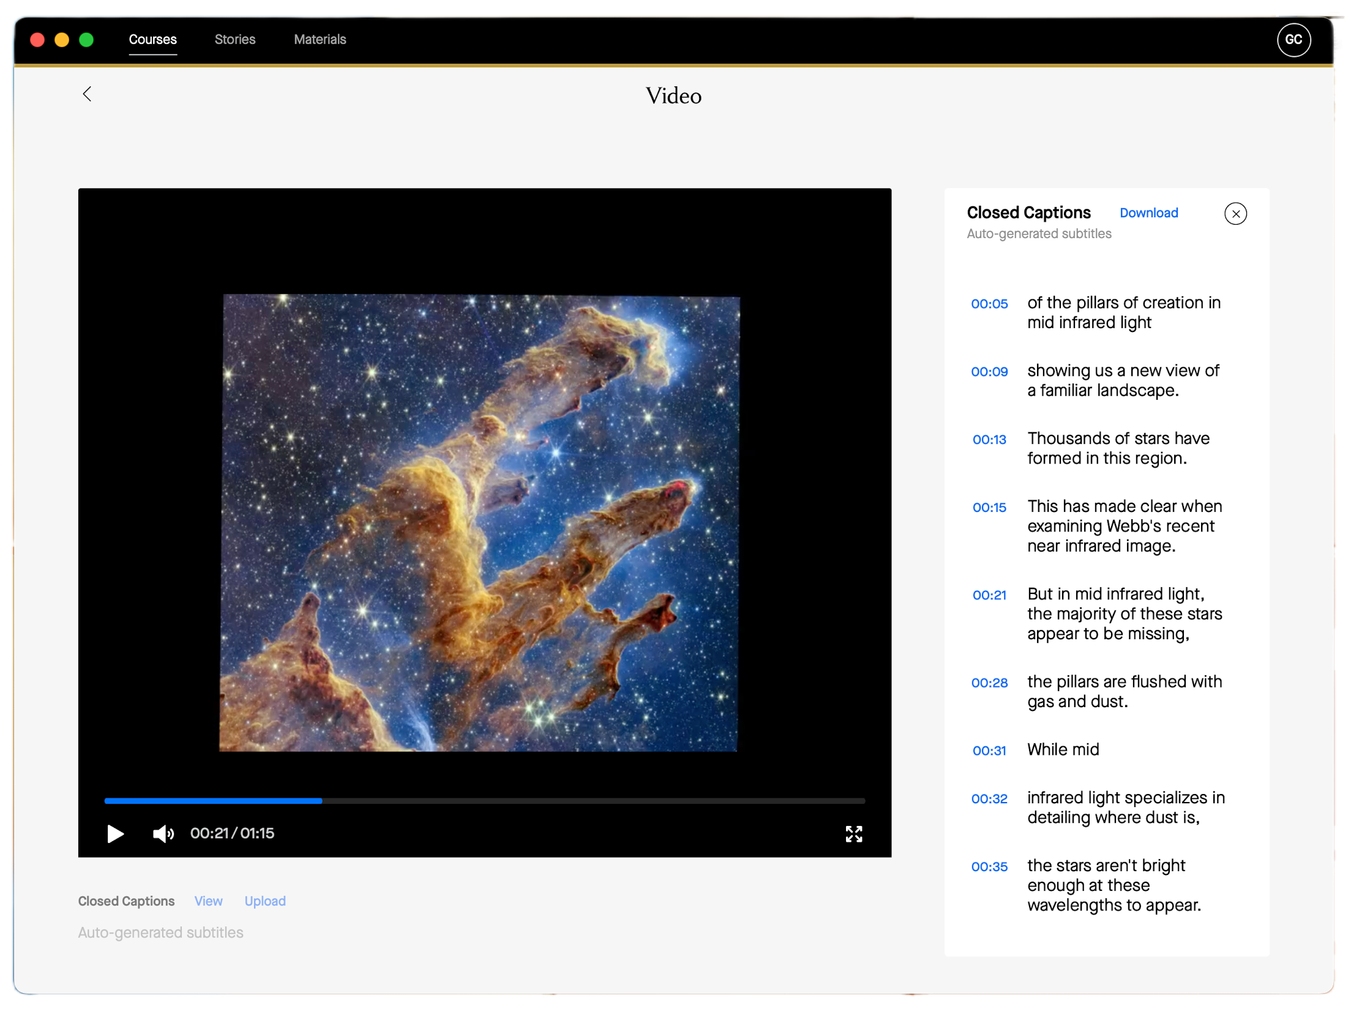
Task: Open the Courses tab
Action: [x=152, y=40]
